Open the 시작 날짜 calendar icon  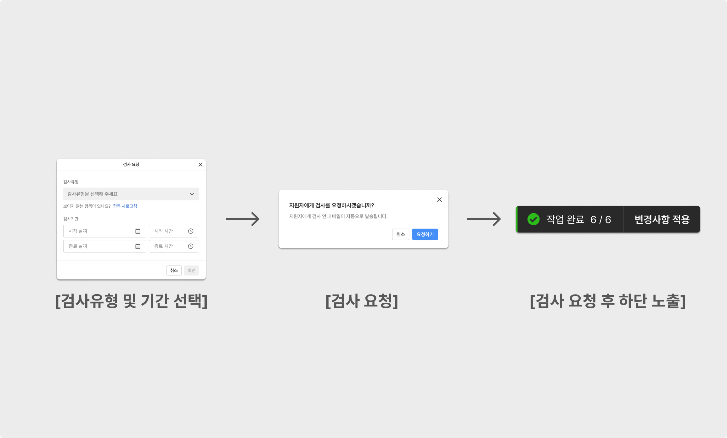tap(138, 231)
